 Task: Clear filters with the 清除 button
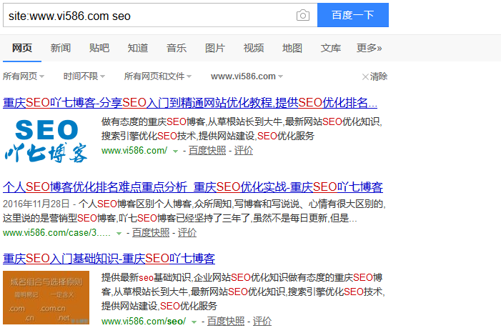click(374, 76)
